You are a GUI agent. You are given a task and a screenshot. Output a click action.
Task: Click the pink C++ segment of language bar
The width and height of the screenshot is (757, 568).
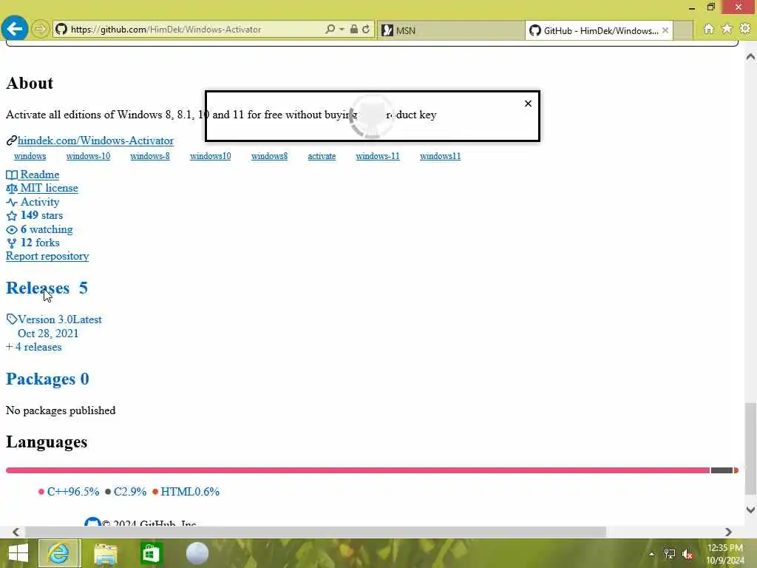click(358, 470)
